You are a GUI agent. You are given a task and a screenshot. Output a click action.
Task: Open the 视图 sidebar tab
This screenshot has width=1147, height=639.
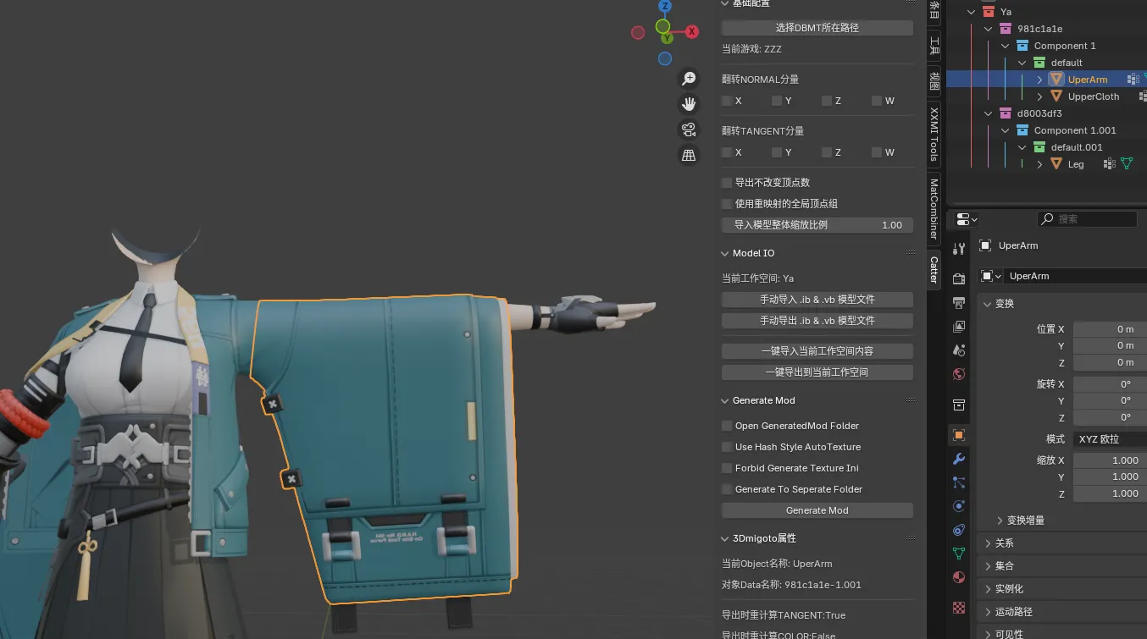pos(934,80)
